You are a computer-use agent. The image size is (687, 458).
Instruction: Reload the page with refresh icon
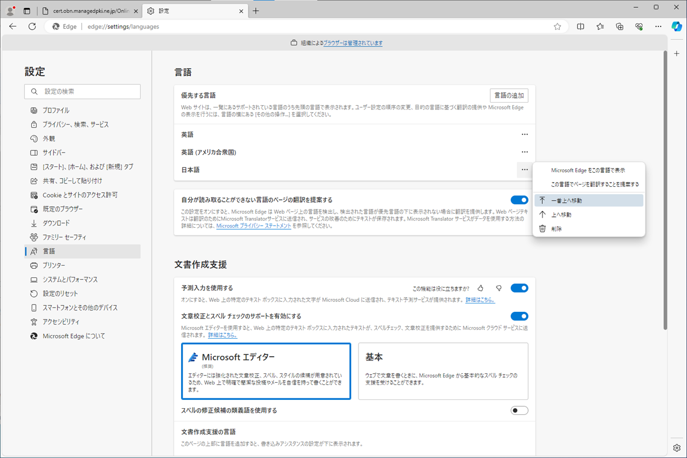32,26
